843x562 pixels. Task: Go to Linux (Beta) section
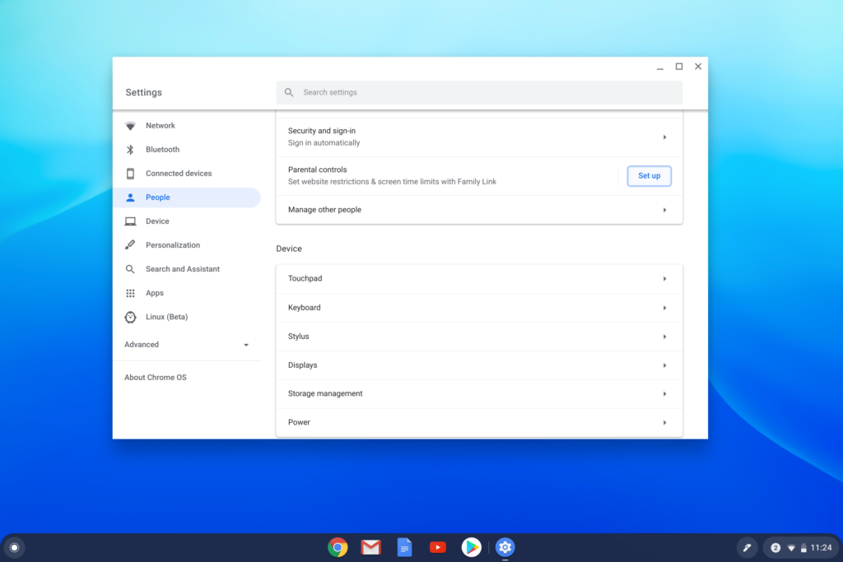187,317
